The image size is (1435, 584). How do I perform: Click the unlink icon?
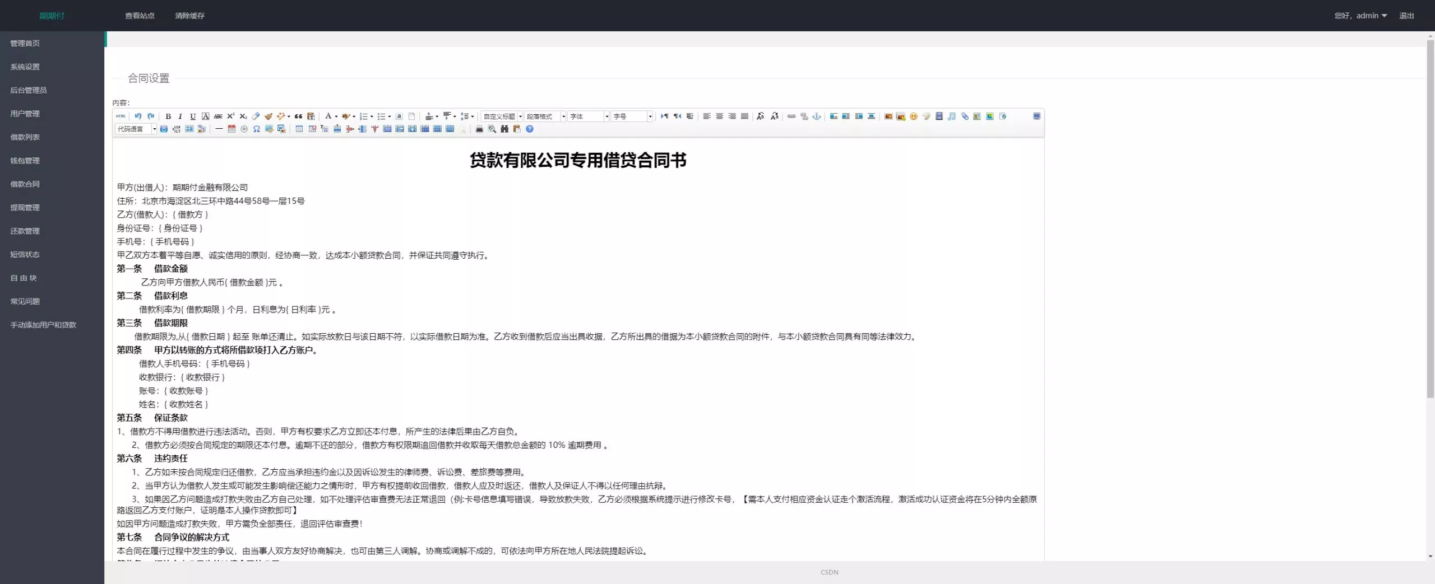(x=804, y=116)
